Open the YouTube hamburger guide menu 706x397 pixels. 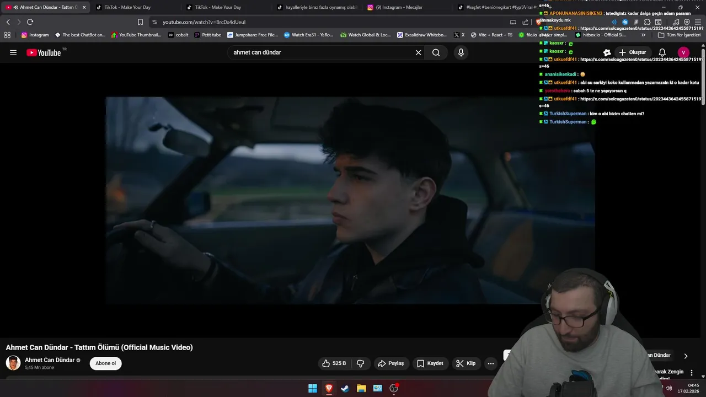pyautogui.click(x=13, y=52)
